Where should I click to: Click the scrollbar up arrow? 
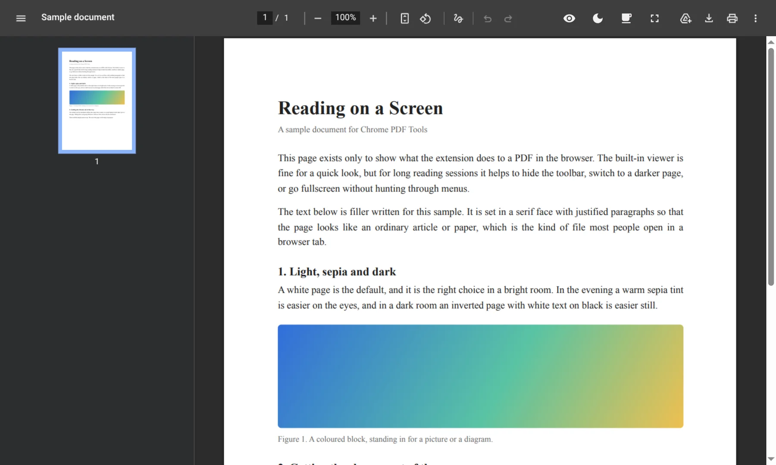tap(771, 42)
